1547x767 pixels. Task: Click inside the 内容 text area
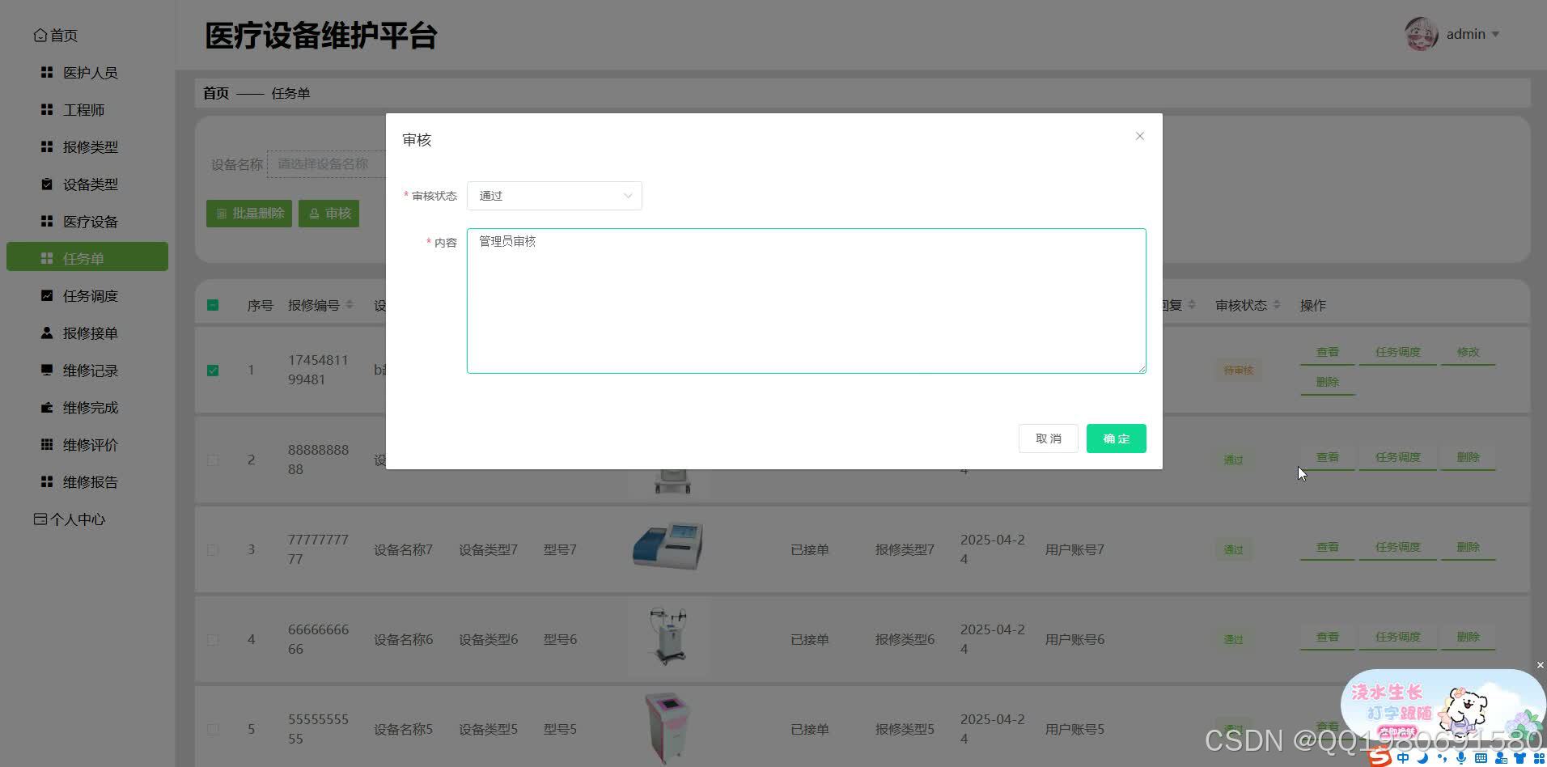coord(806,301)
